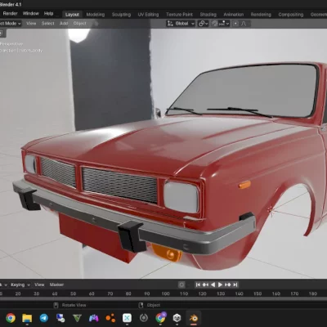Open the viewport View menu
Viewport: 327px width, 327px height.
[x=31, y=24]
